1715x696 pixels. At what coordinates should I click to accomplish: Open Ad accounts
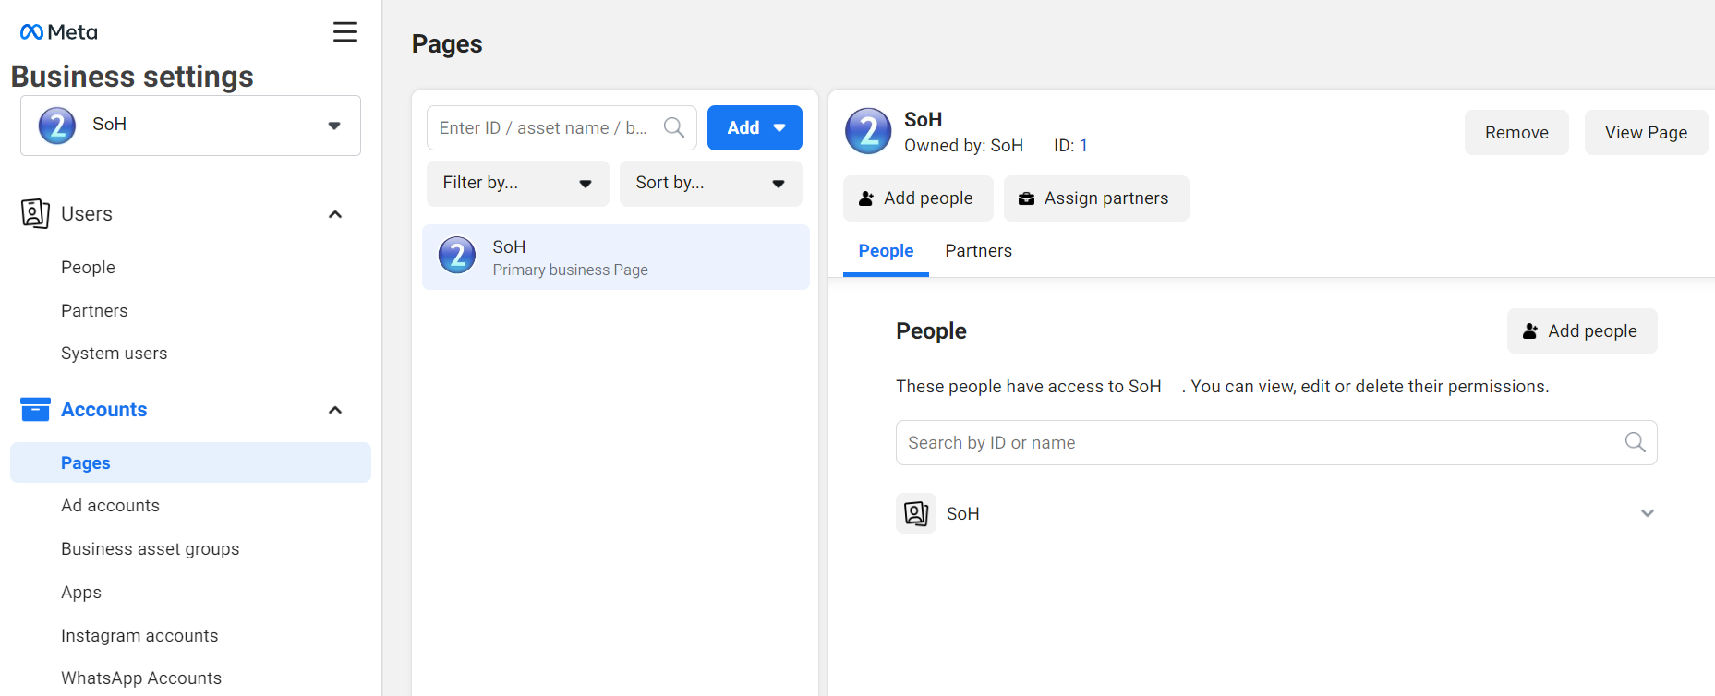(x=111, y=506)
